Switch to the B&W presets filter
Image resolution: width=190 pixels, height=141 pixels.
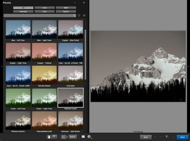tap(66, 8)
